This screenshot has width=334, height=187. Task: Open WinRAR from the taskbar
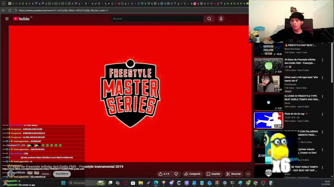tap(217, 183)
